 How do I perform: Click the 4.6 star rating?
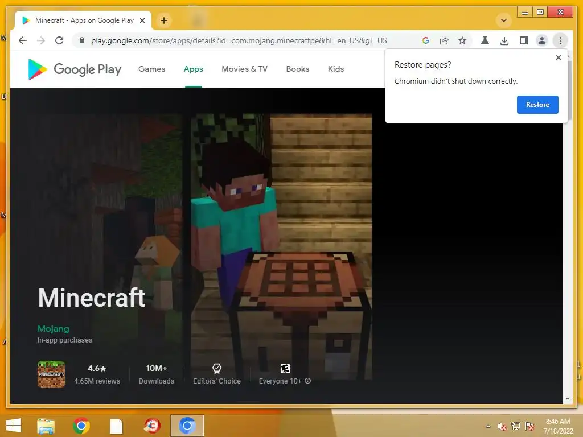click(x=97, y=368)
